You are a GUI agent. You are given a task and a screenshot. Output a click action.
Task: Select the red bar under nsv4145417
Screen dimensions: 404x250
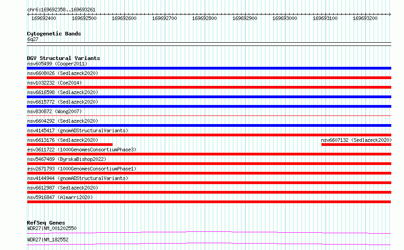[209, 135]
